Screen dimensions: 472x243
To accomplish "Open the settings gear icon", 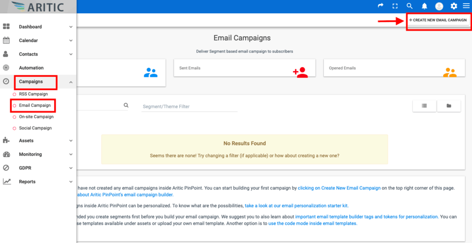I will 454,6.
